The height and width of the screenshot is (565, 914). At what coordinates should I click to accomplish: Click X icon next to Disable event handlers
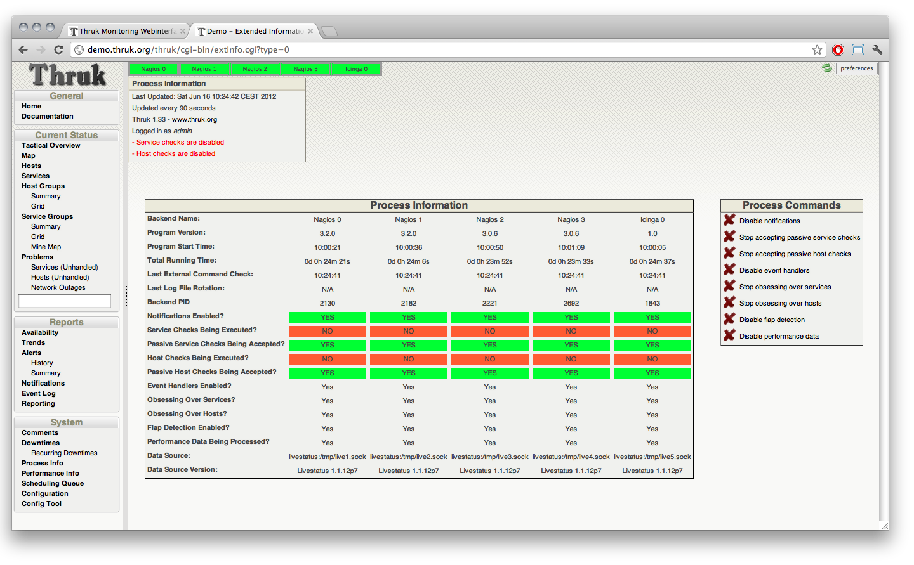(x=729, y=270)
